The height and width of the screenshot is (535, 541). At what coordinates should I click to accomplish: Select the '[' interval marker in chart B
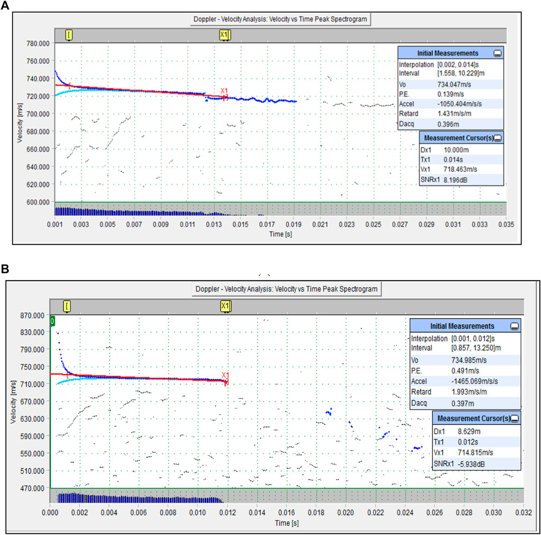pos(67,306)
